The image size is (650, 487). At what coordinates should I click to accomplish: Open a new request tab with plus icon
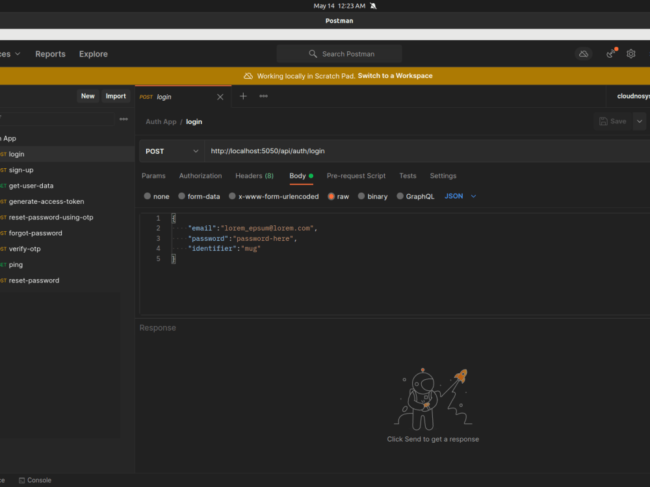[243, 96]
